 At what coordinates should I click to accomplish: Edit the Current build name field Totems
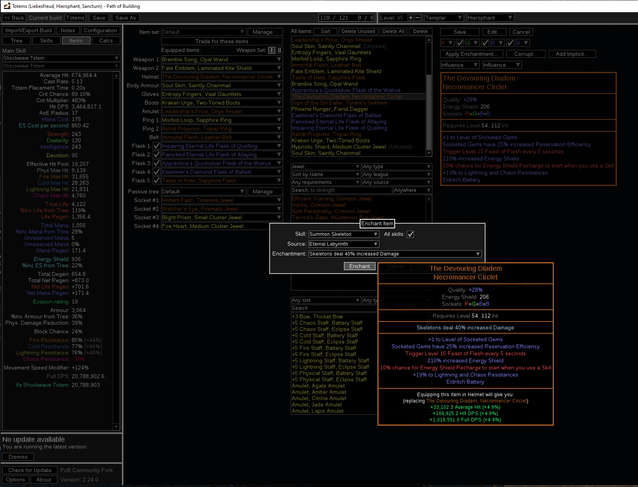click(x=75, y=18)
